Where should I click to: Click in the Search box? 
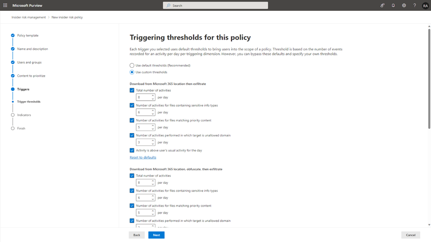(x=215, y=6)
